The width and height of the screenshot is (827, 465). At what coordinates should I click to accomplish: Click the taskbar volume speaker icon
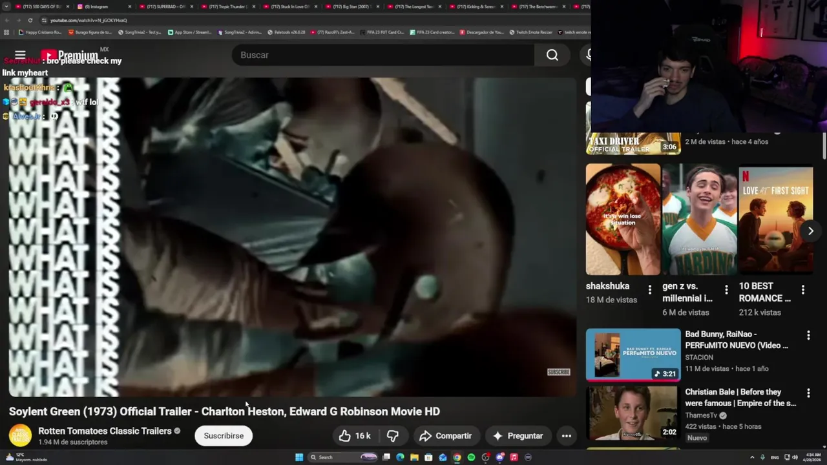tap(795, 457)
